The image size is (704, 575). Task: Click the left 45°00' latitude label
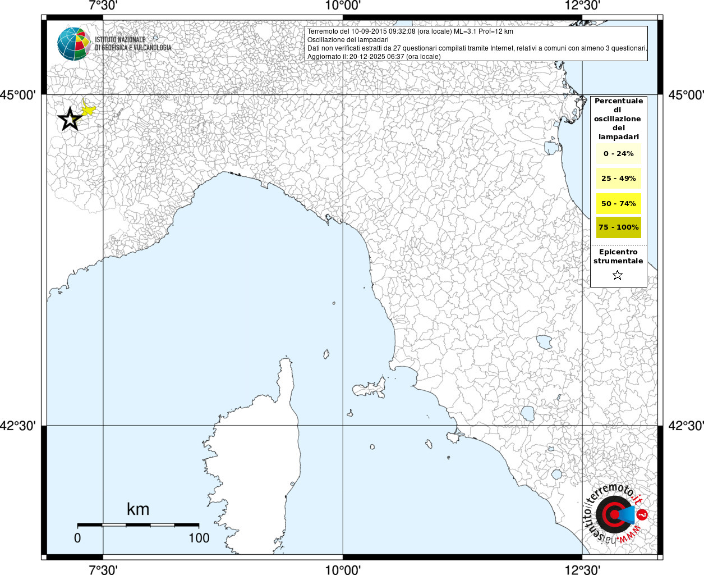[x=18, y=94]
